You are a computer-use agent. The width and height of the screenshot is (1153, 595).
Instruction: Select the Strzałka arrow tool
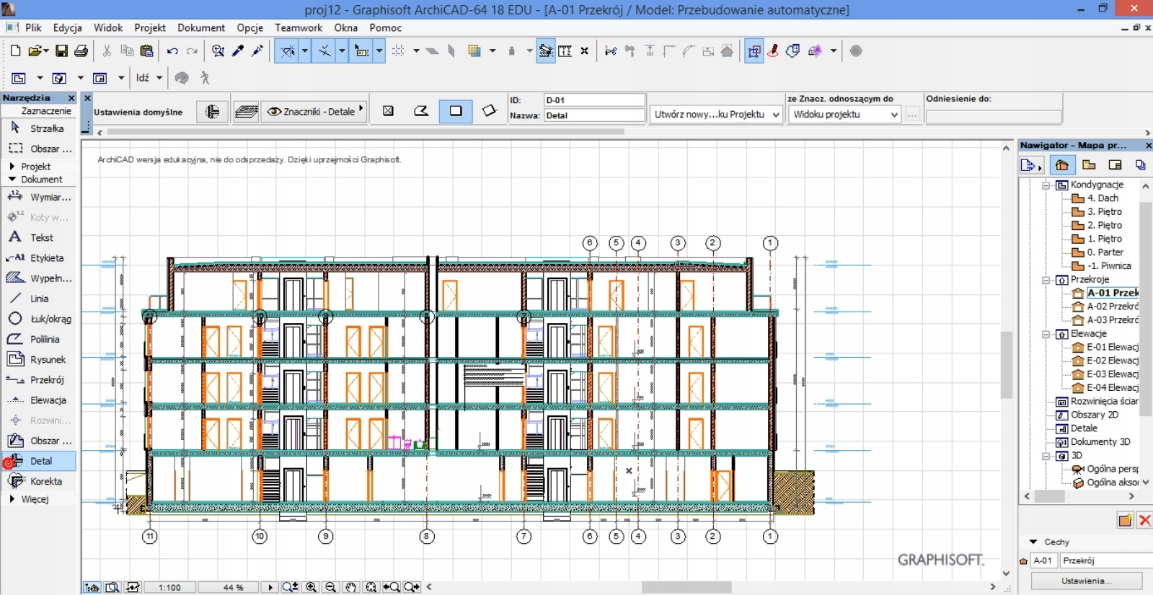pyautogui.click(x=40, y=128)
